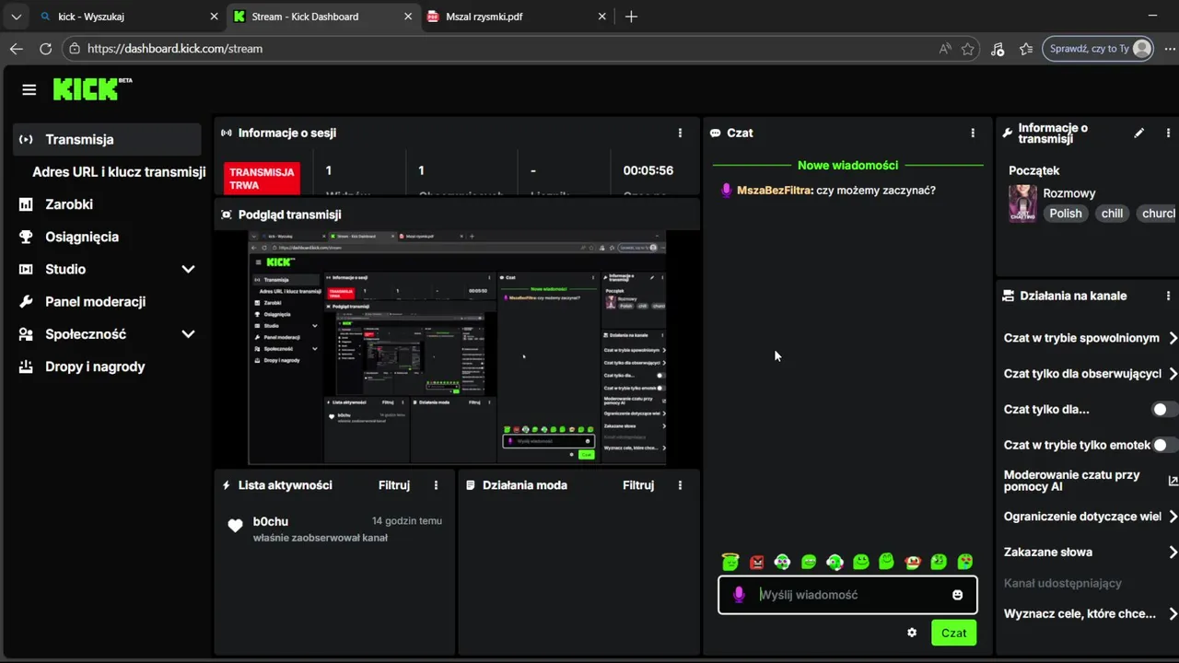Click the address bar URL
This screenshot has height=663, width=1179.
point(175,49)
